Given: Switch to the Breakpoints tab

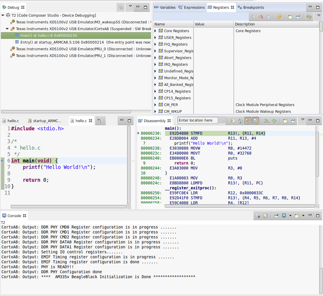Looking at the screenshot, I should click(x=251, y=7).
